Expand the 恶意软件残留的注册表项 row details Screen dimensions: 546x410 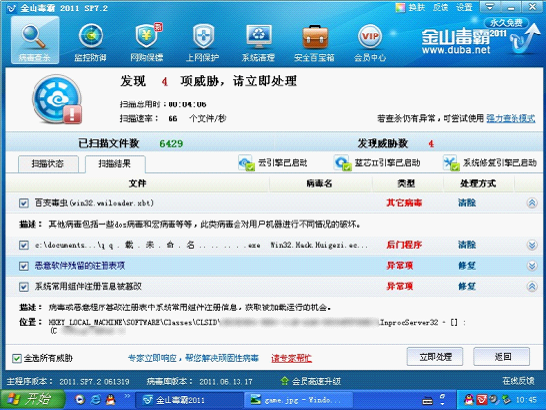tap(532, 266)
